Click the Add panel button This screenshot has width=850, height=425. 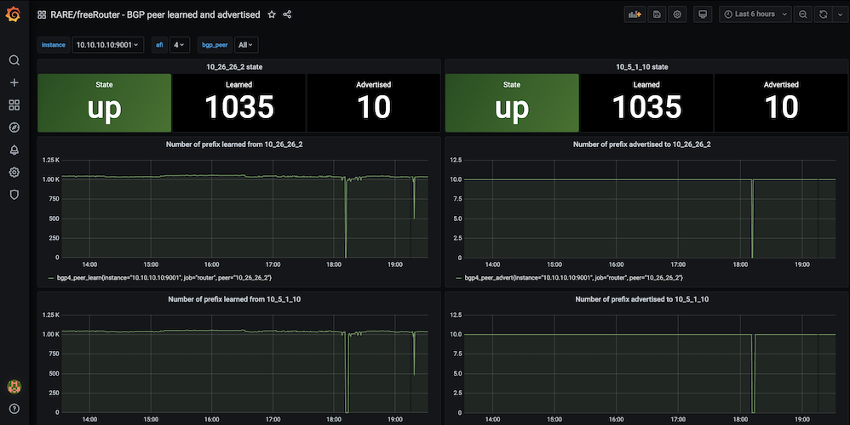pos(634,14)
